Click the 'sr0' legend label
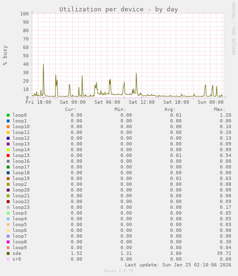 (17, 259)
